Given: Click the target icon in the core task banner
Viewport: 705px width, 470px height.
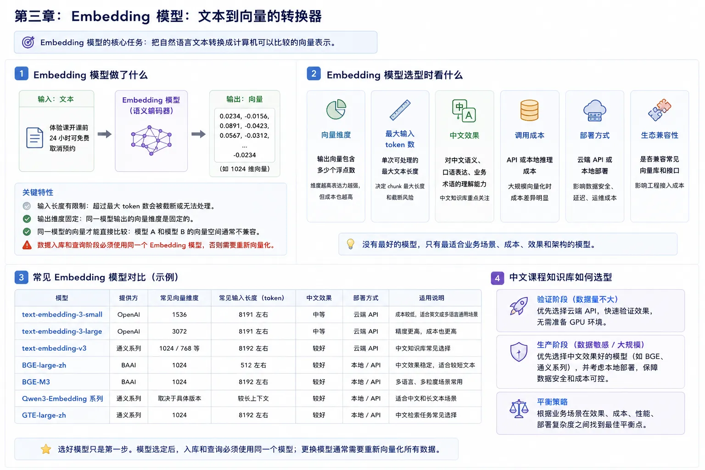Looking at the screenshot, I should [28, 42].
